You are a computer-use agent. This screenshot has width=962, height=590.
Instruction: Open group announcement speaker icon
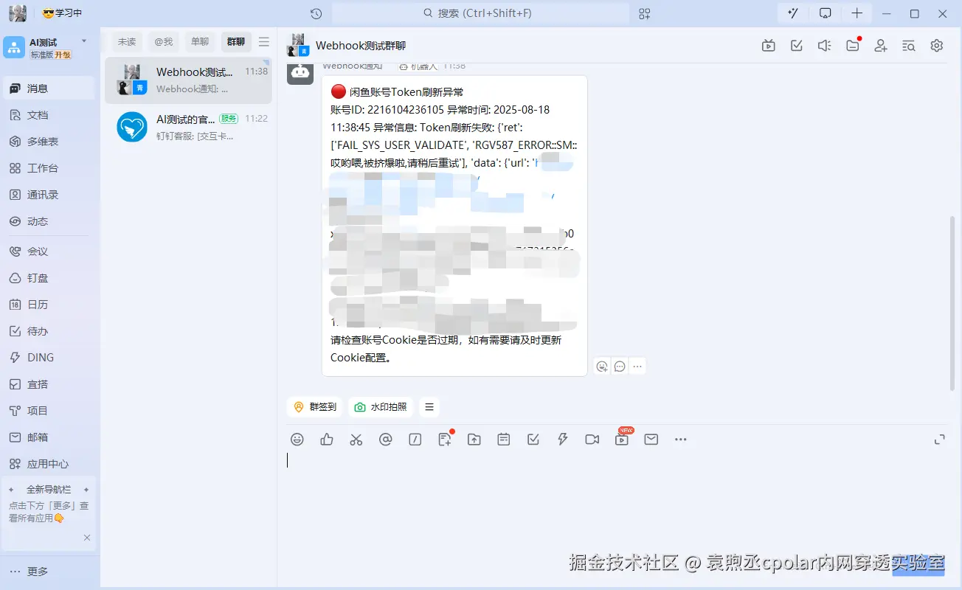click(x=825, y=46)
